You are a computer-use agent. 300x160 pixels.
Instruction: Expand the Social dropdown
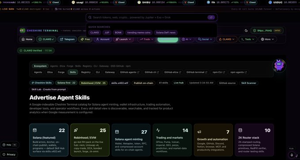pos(205,39)
